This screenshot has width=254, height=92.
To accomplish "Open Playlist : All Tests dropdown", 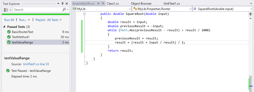I will (x=49, y=20).
